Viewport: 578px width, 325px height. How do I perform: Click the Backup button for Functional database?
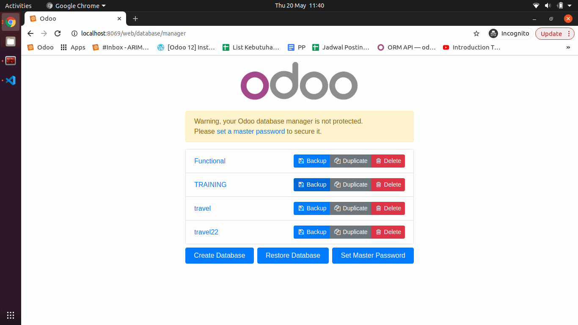(x=312, y=161)
